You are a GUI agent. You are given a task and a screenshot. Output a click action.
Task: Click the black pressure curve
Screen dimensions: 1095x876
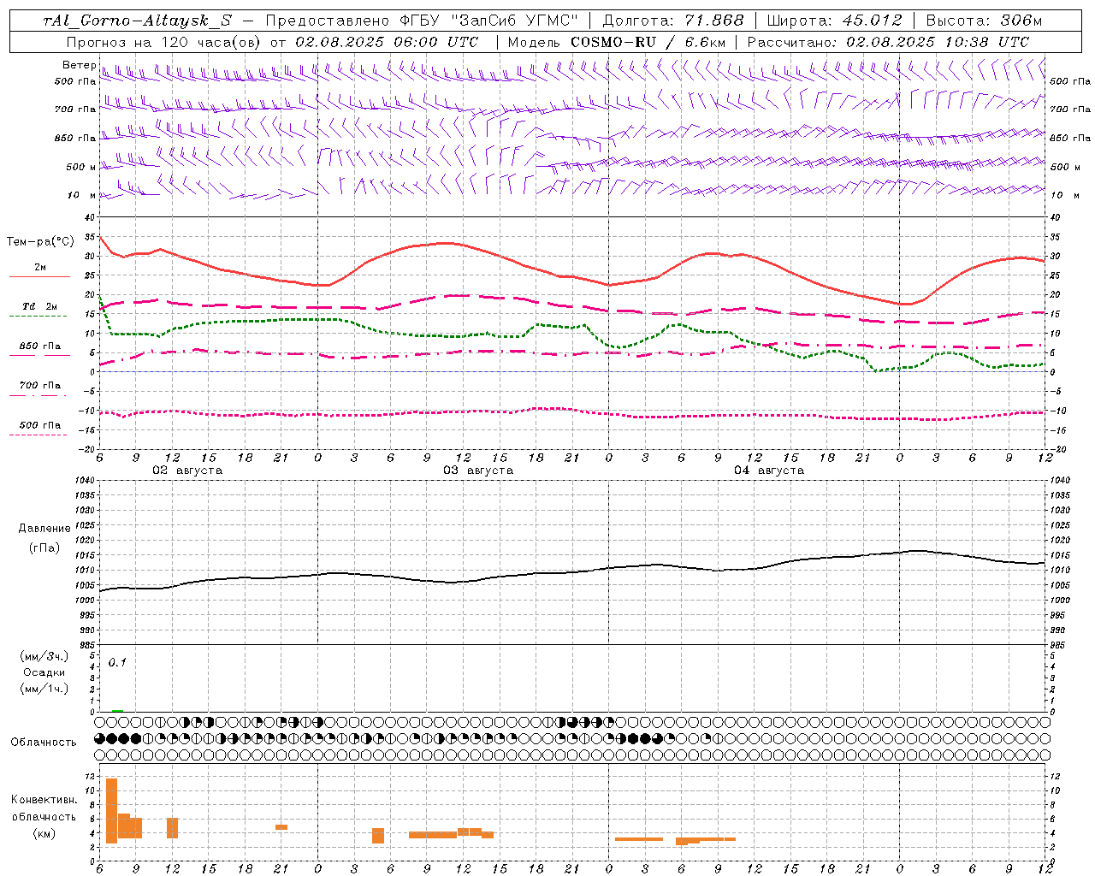(x=573, y=572)
